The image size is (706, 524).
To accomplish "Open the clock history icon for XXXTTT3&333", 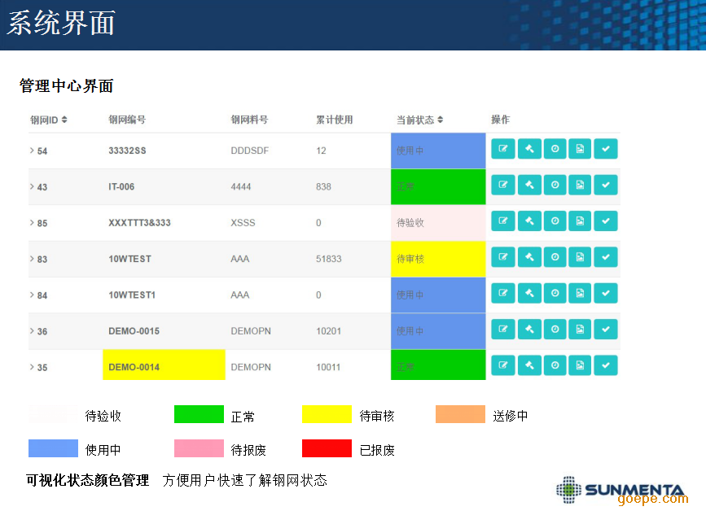I will point(555,221).
